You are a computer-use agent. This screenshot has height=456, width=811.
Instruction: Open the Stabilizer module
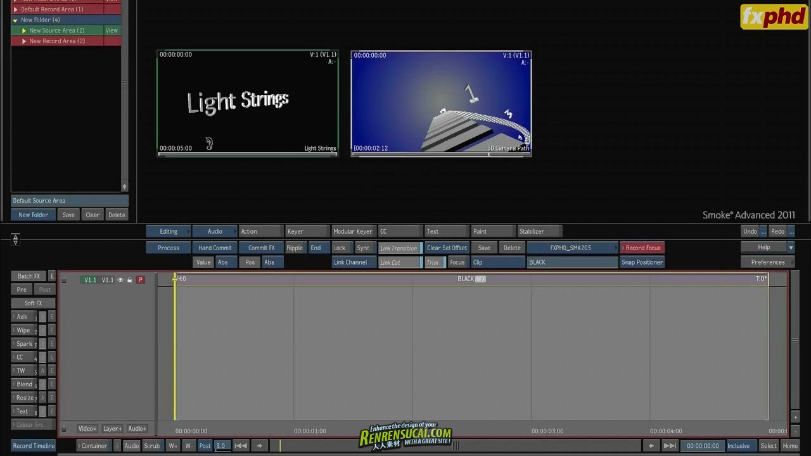(539, 231)
